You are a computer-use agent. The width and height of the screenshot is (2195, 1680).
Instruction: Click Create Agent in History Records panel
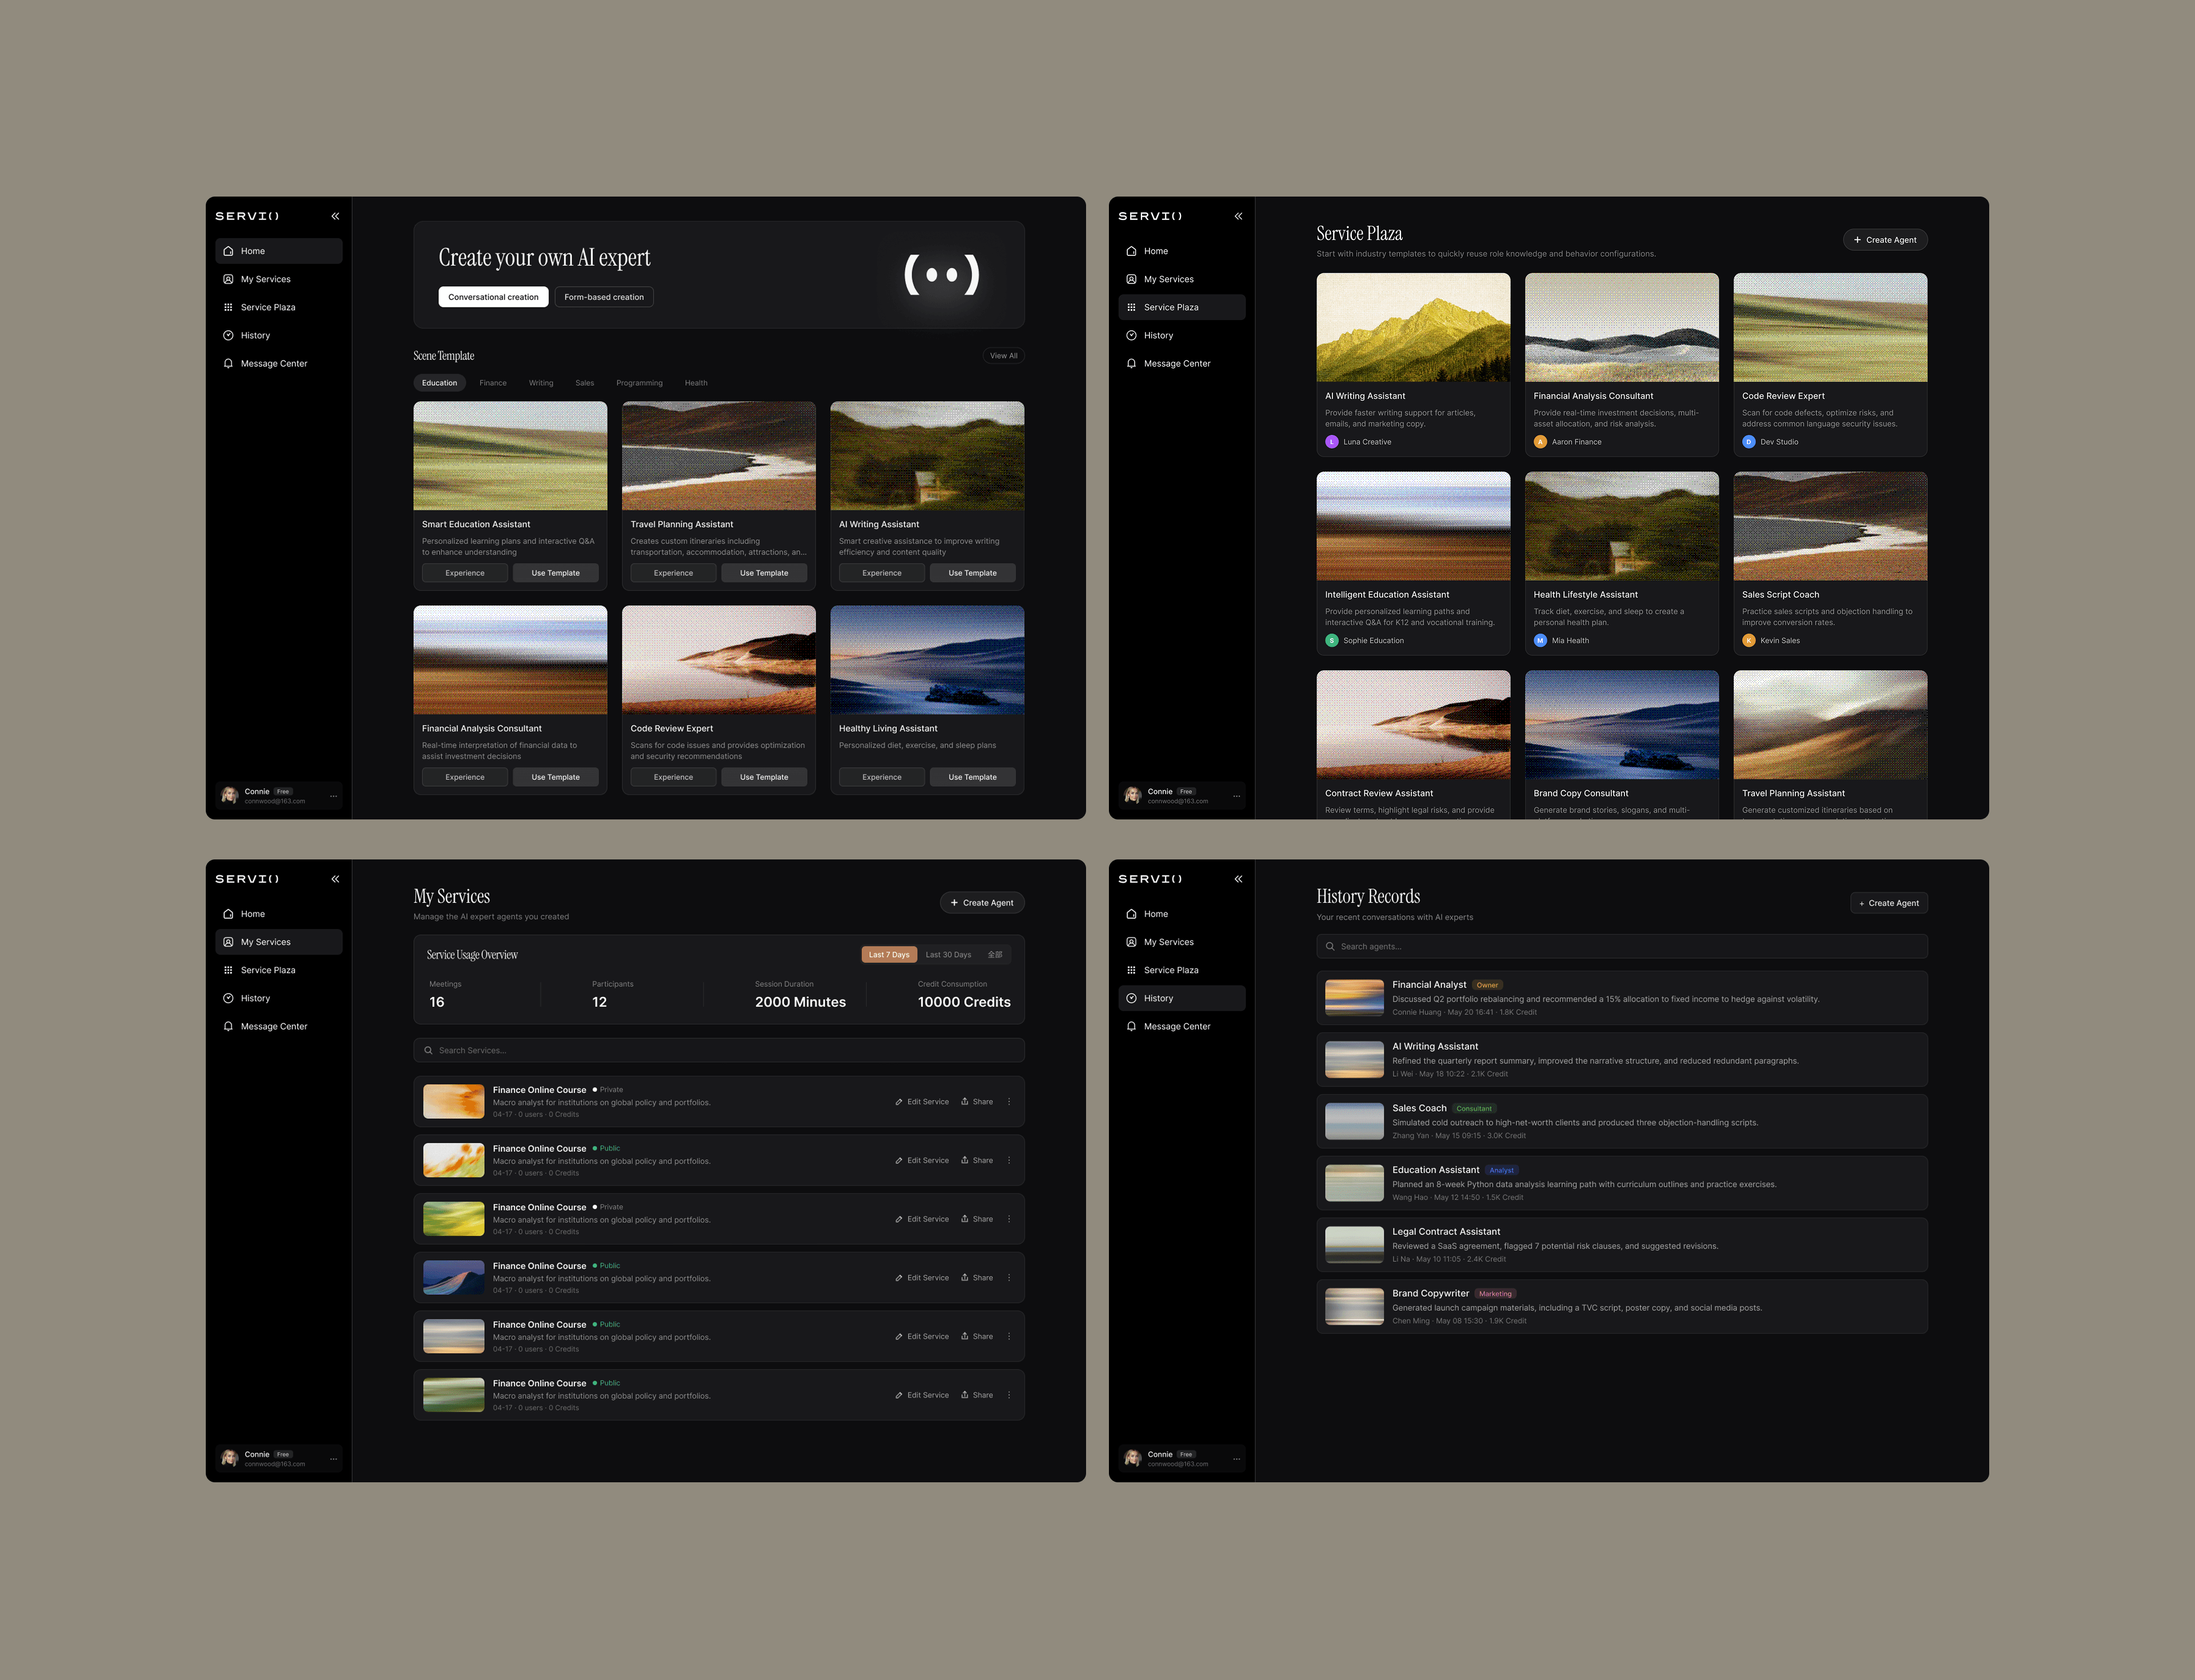1889,903
